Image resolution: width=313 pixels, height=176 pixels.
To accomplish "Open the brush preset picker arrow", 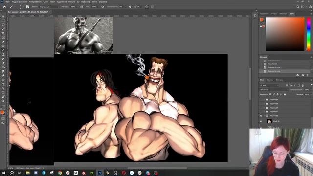I will pyautogui.click(x=23, y=7).
